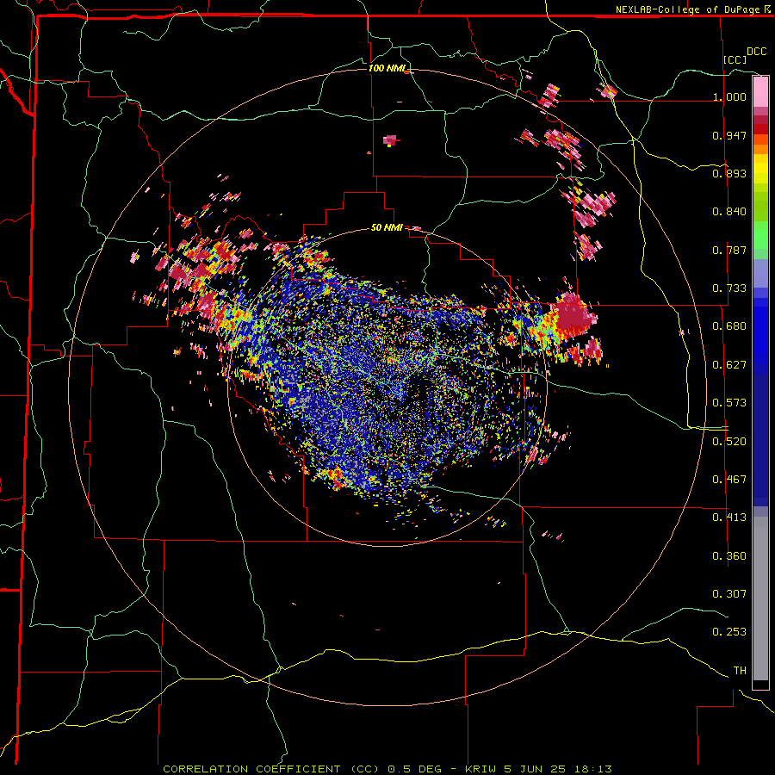Click the large crimson storm cell east of the radar
This screenshot has width=775, height=775.
pos(573,313)
